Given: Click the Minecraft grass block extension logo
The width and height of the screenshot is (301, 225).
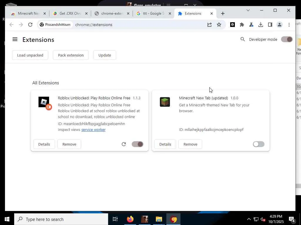Looking at the screenshot, I should tap(165, 102).
